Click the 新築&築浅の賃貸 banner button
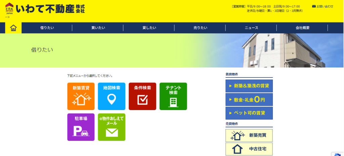Screen dimensions: 344x156 pos(249,86)
